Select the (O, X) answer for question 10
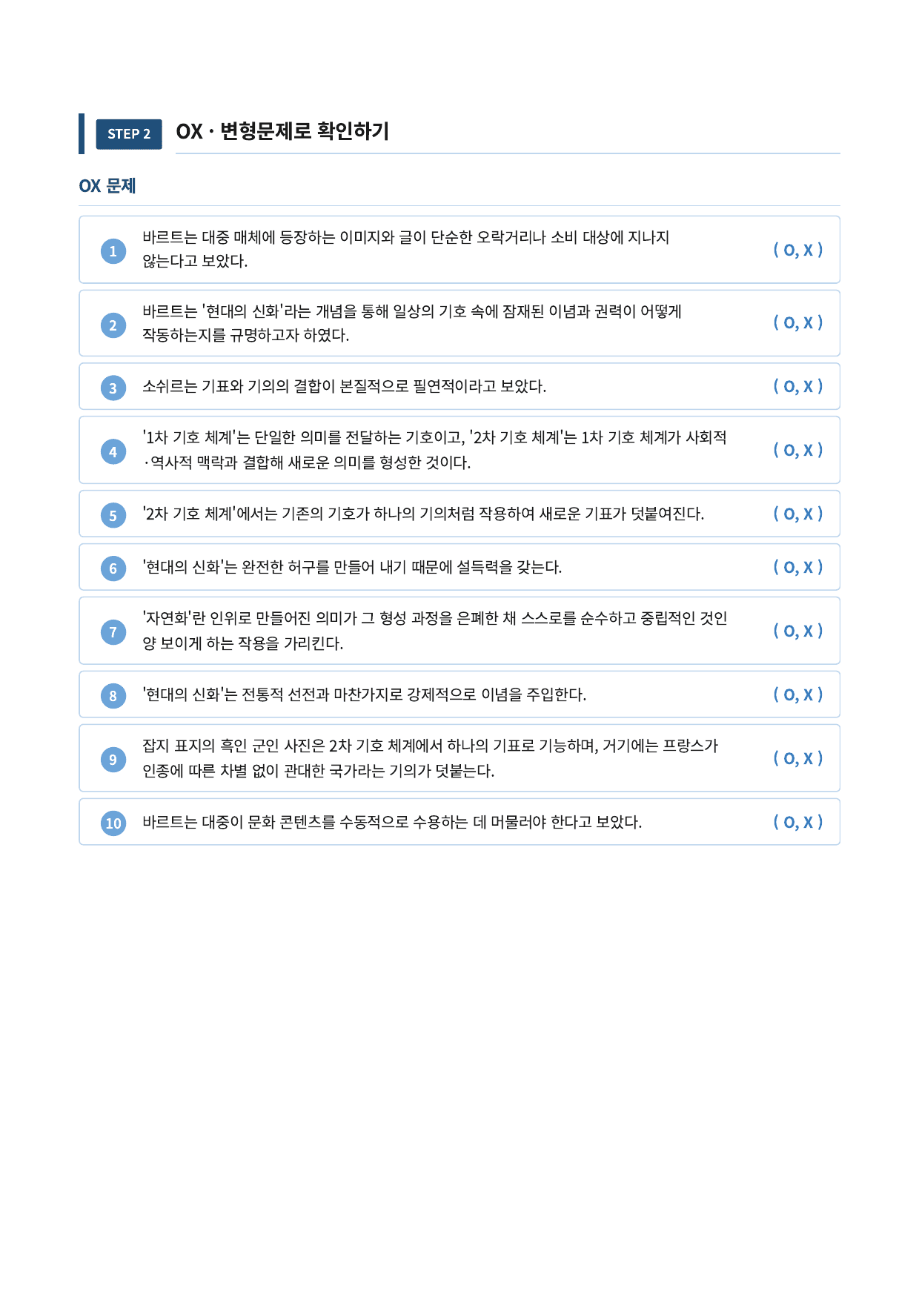 coord(798,822)
